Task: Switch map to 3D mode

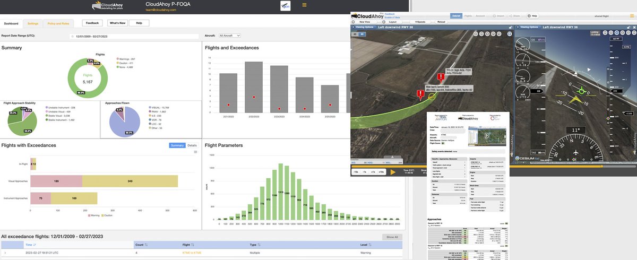Action: pyautogui.click(x=362, y=34)
